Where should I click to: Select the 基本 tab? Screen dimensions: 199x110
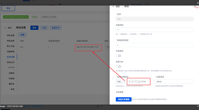[x=34, y=28]
